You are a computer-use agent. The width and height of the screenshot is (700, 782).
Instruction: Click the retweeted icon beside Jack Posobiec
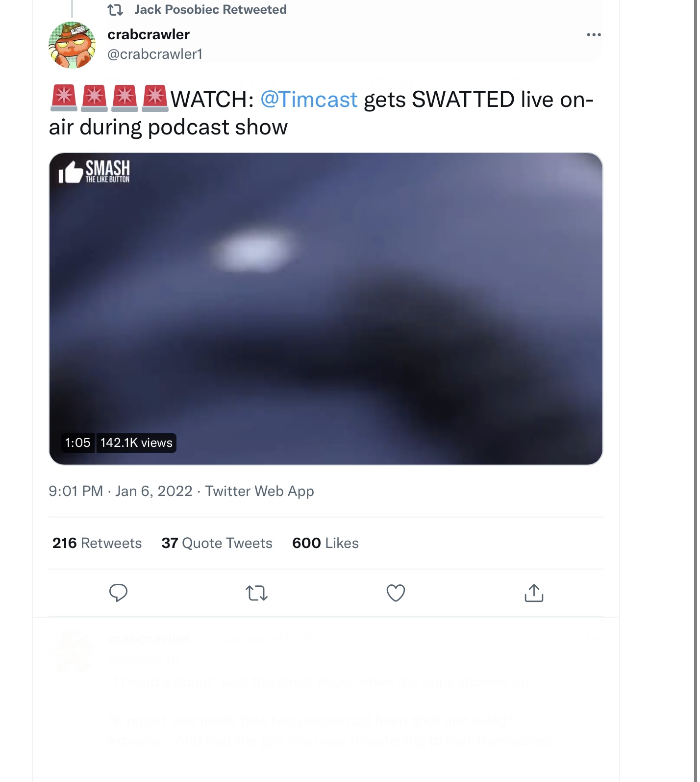[x=115, y=10]
